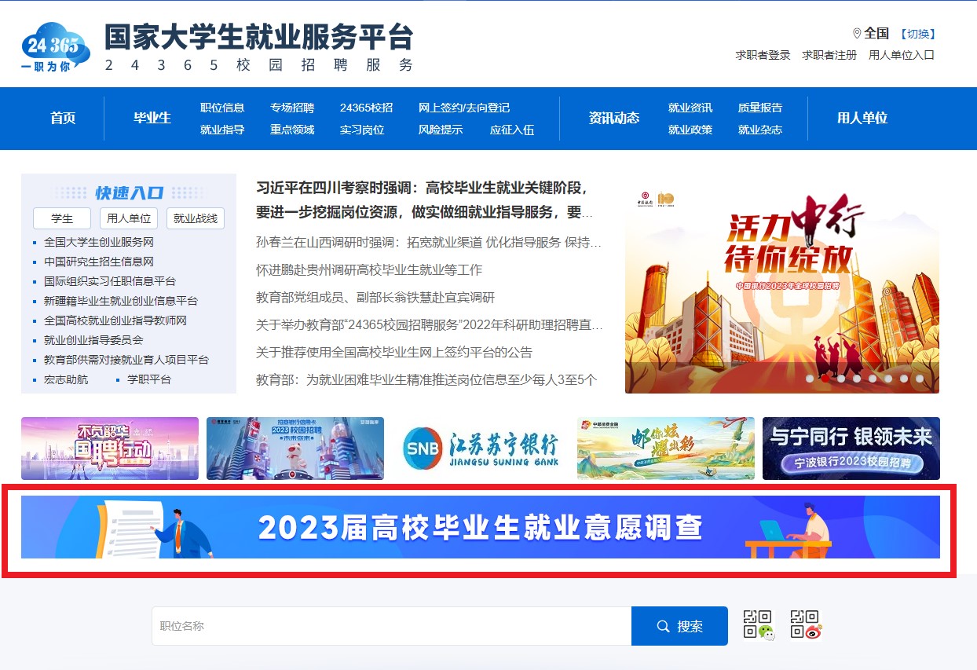The image size is (977, 670).
Task: Select the second carousel dot on banner
Action: point(825,379)
